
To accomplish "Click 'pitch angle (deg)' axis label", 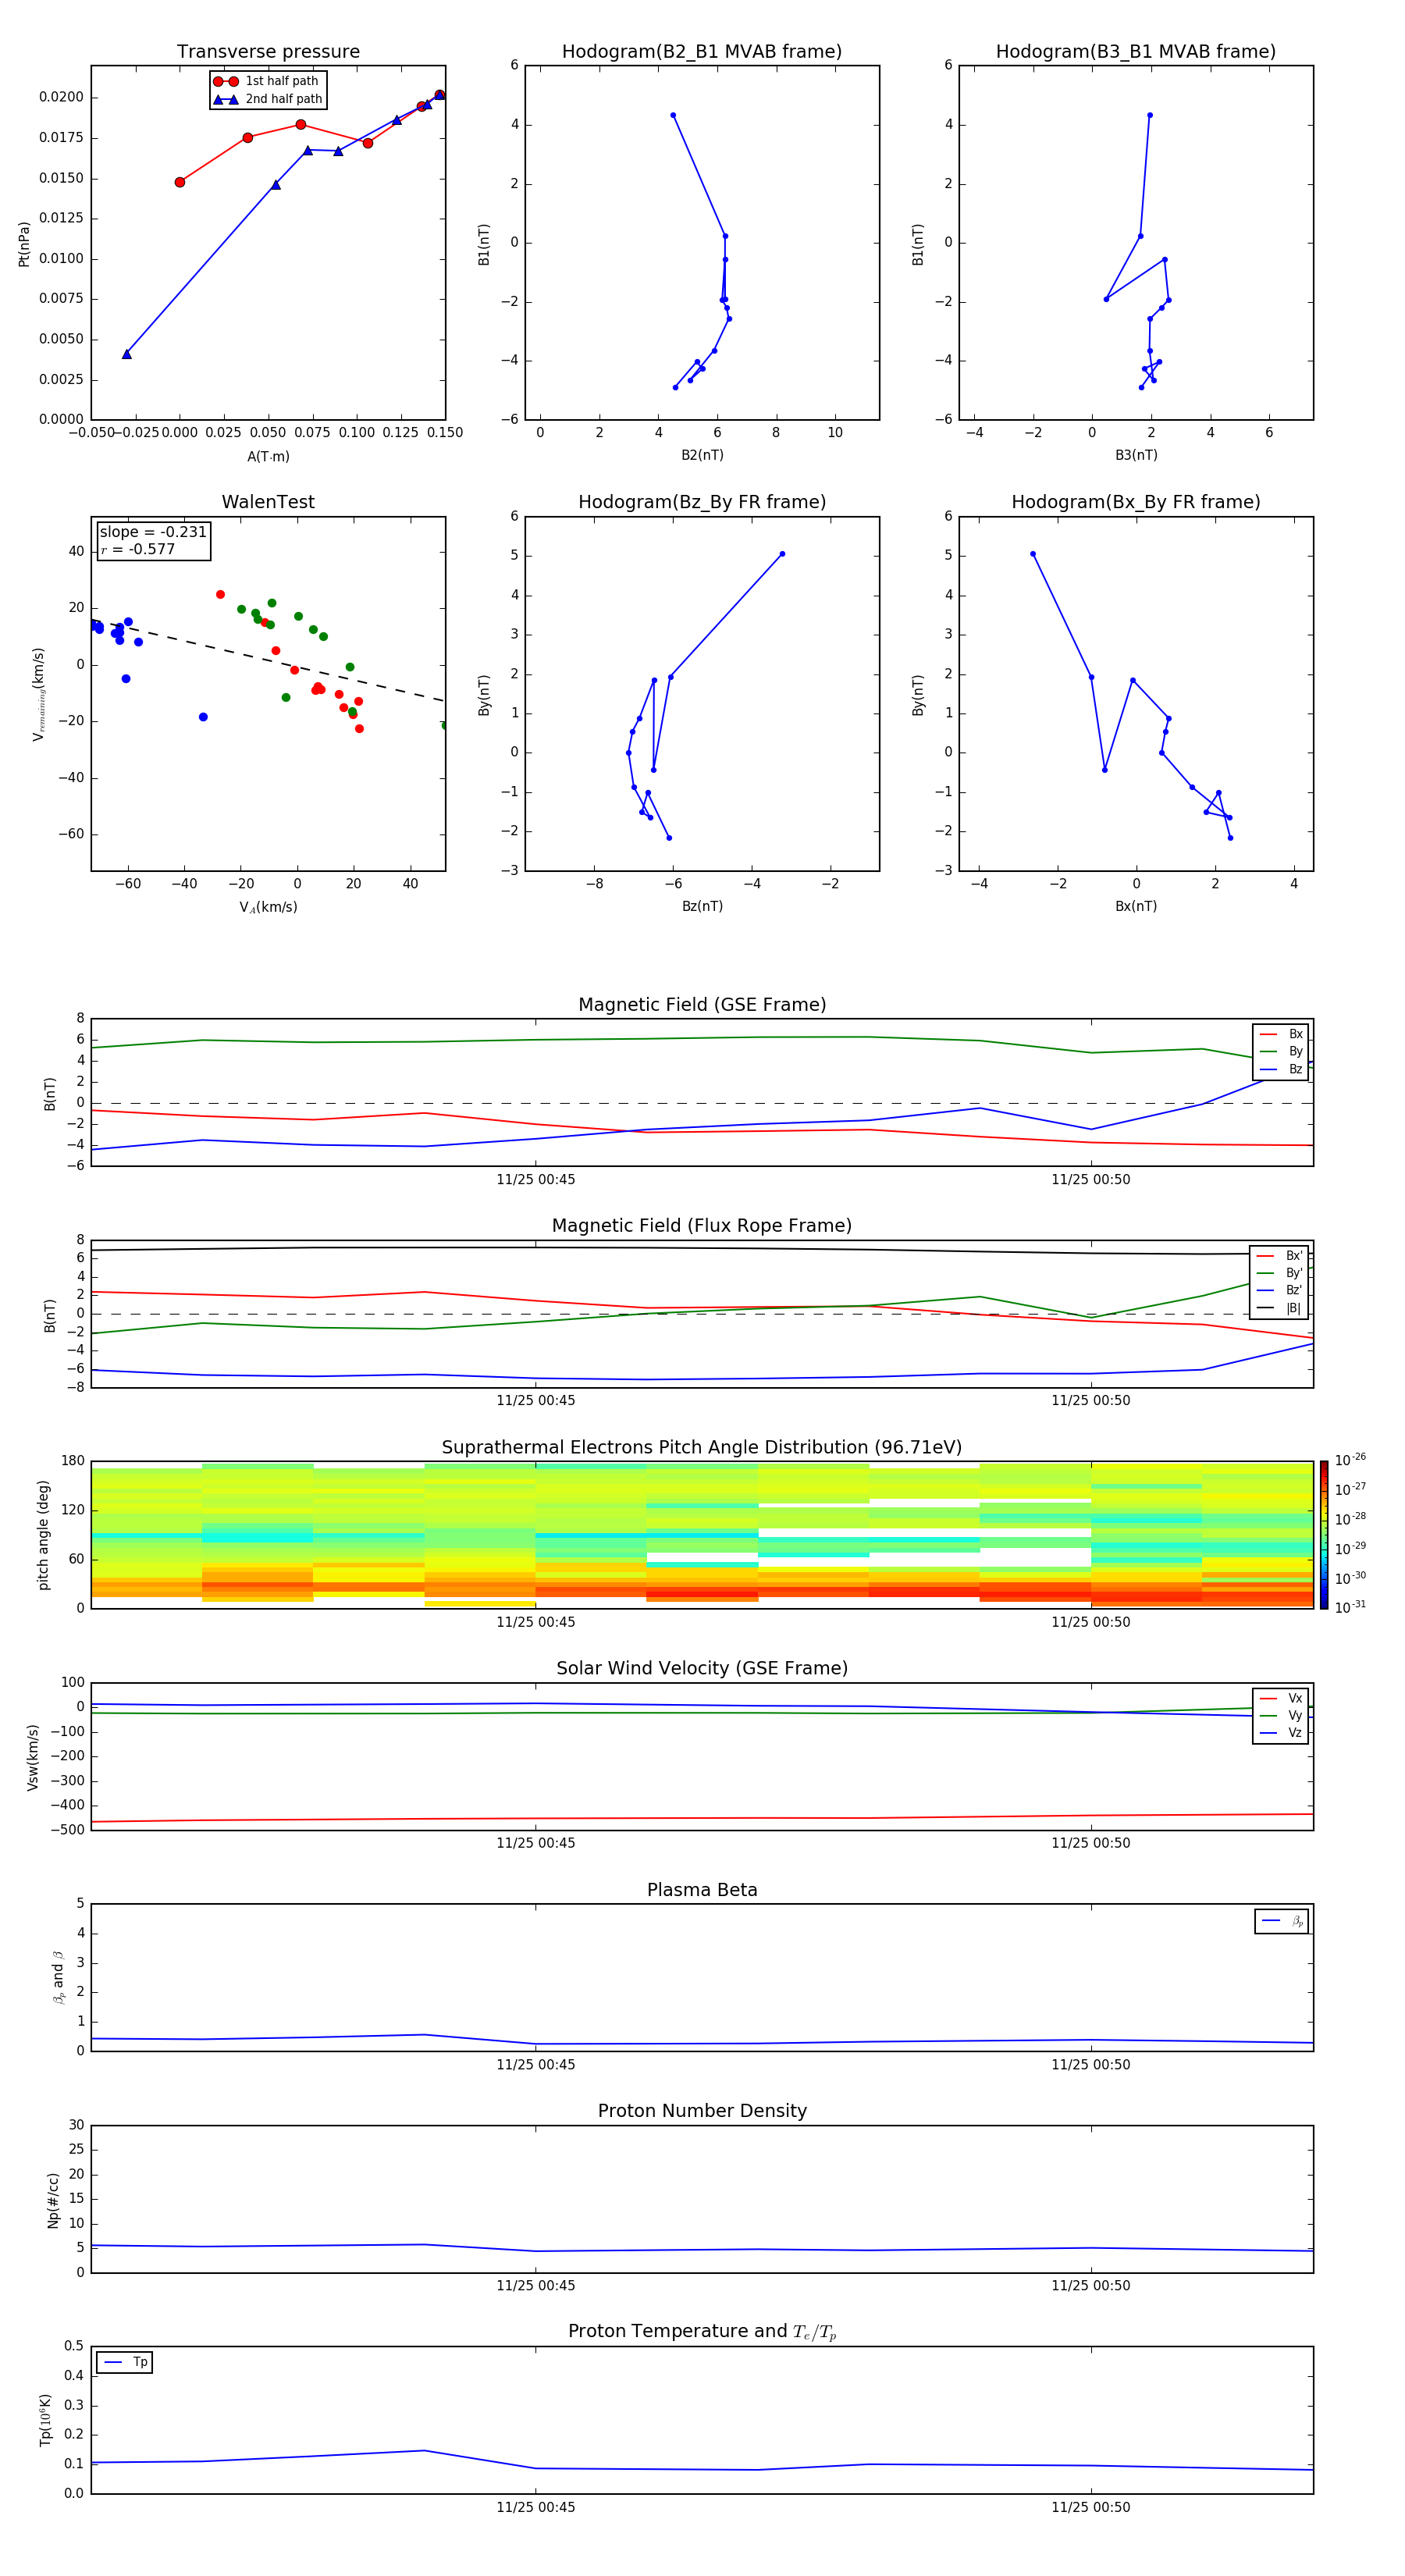I will 43,1535.
